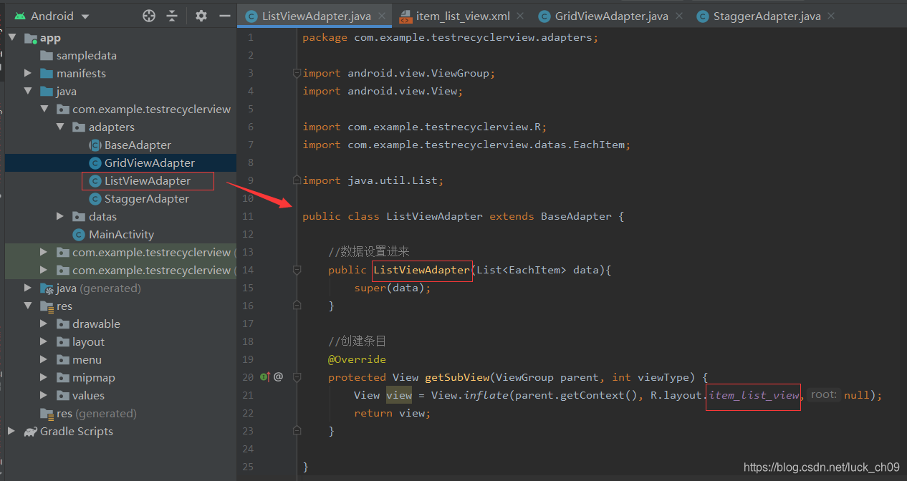Expand the drawable folder
Image resolution: width=907 pixels, height=481 pixels.
[44, 324]
